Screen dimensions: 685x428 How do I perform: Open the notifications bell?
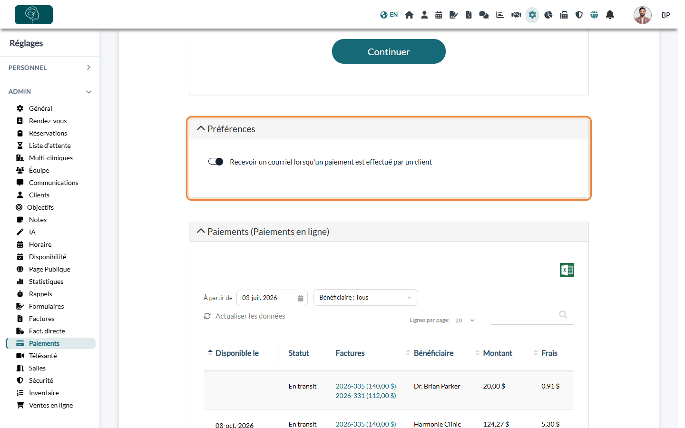(610, 15)
